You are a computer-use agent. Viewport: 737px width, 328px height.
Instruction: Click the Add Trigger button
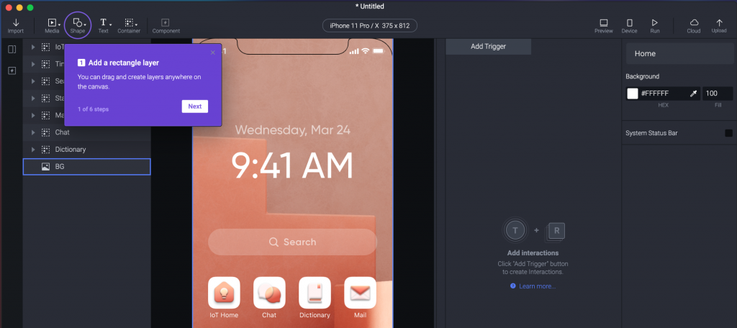point(489,47)
